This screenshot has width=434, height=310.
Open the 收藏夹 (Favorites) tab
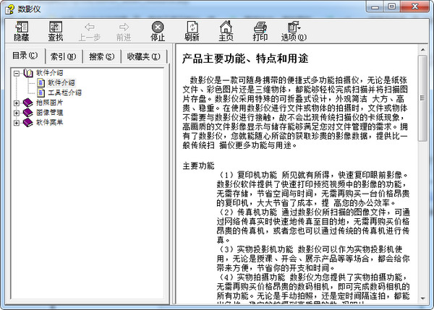tap(142, 56)
